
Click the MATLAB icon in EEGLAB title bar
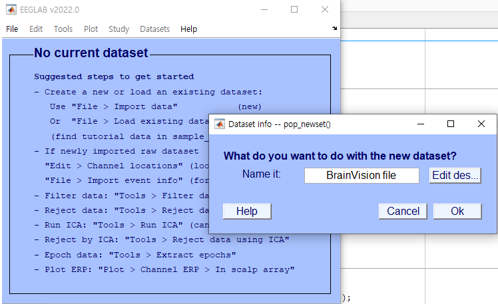coord(11,9)
